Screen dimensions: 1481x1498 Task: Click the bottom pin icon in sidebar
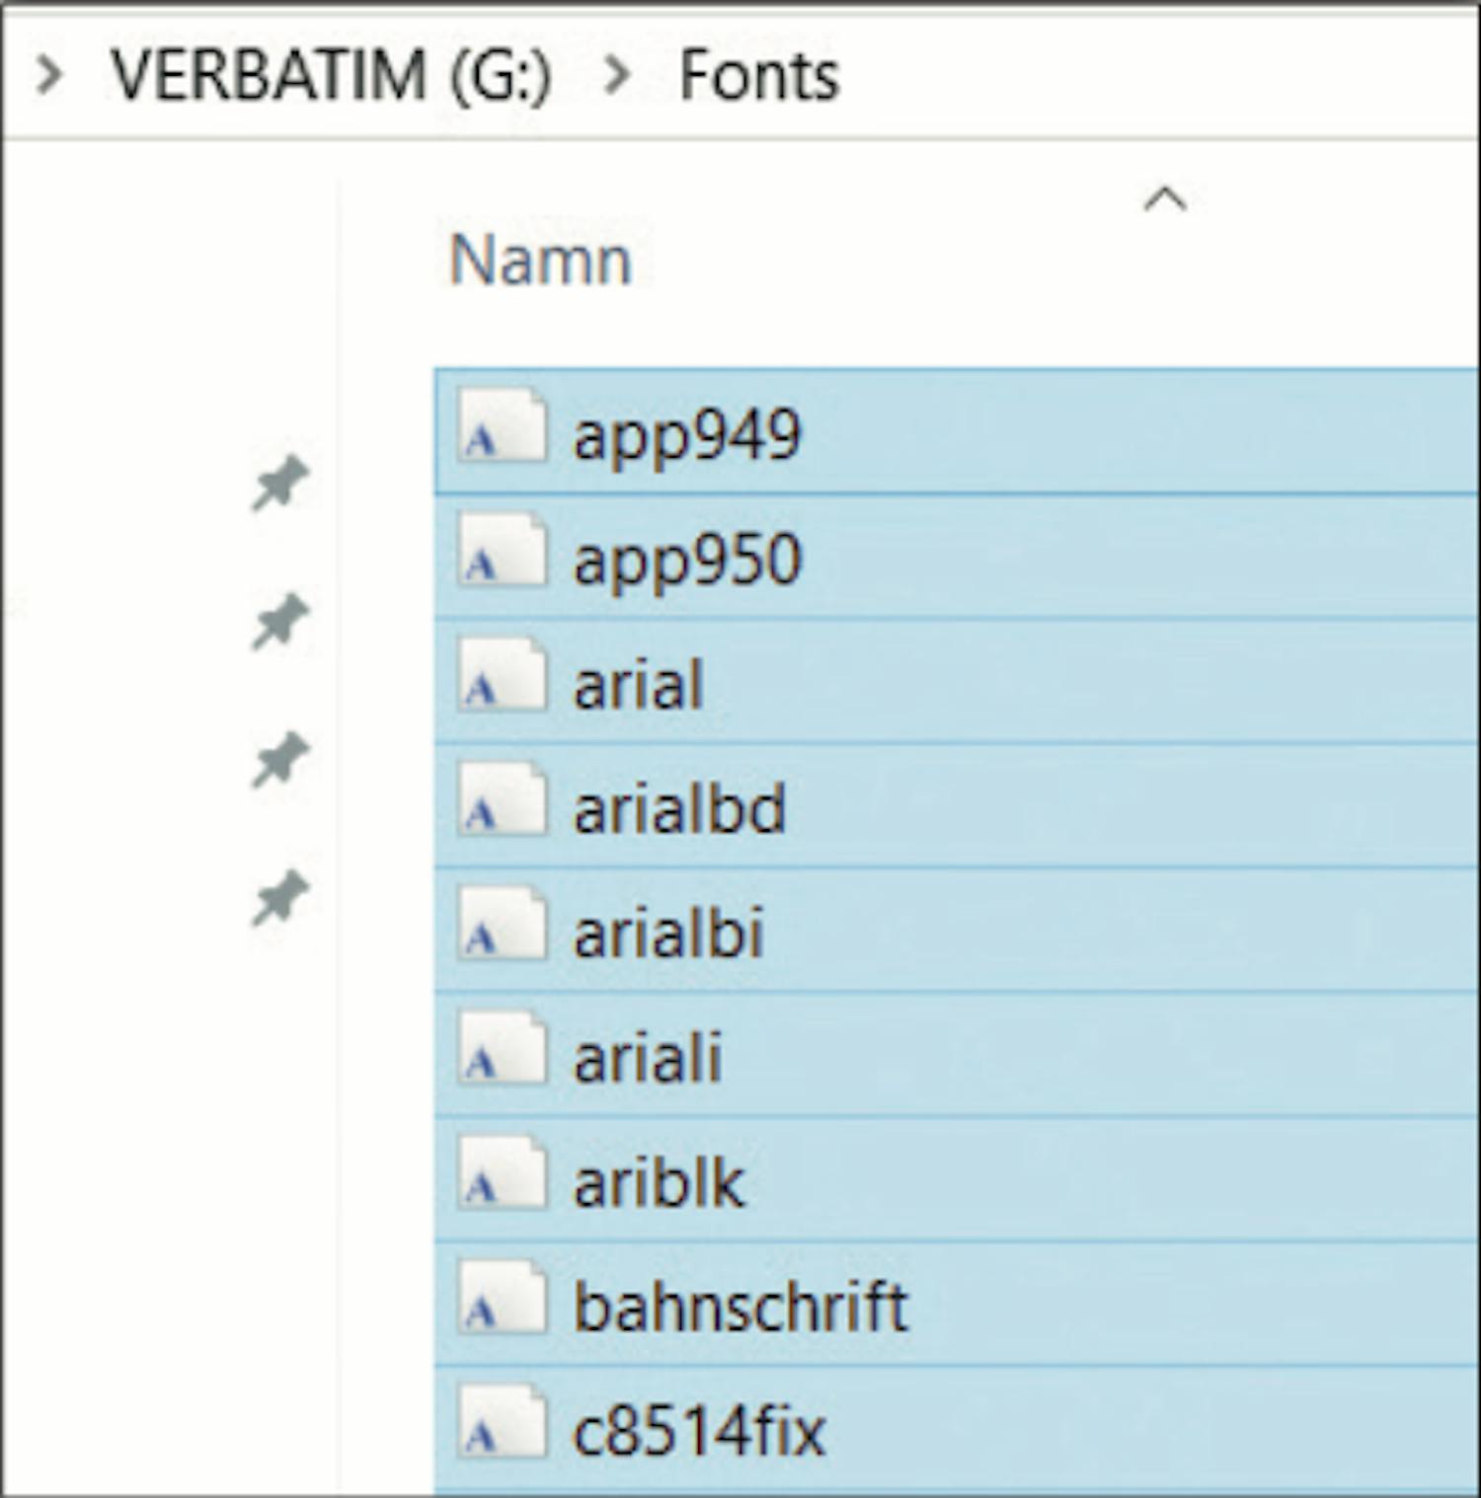pos(280,899)
